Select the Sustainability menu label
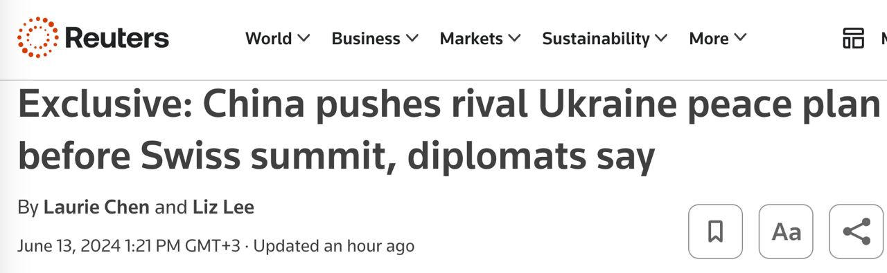This screenshot has width=887, height=273. click(x=596, y=39)
